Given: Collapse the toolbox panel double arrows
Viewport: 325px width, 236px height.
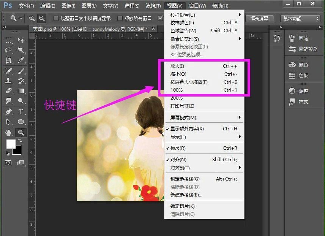Looking at the screenshot, I should point(4,27).
